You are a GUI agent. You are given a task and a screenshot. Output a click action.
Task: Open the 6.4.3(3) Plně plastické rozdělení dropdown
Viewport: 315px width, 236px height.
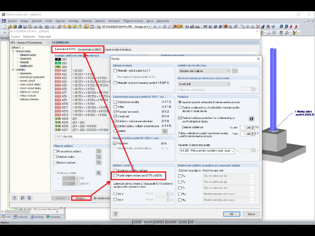pyautogui.click(x=207, y=151)
